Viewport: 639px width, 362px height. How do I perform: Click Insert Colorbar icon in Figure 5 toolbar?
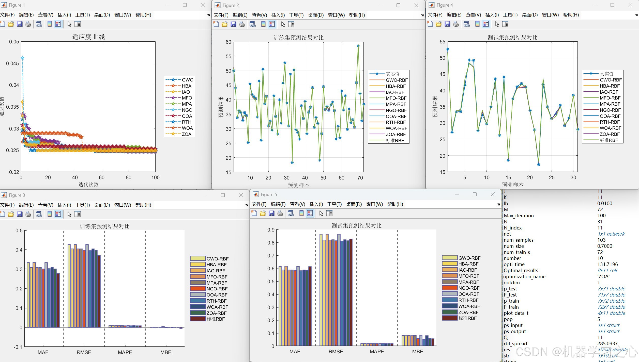pos(301,213)
